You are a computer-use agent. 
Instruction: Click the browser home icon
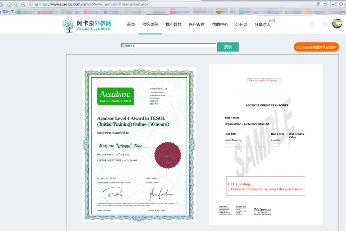(x=9, y=4)
